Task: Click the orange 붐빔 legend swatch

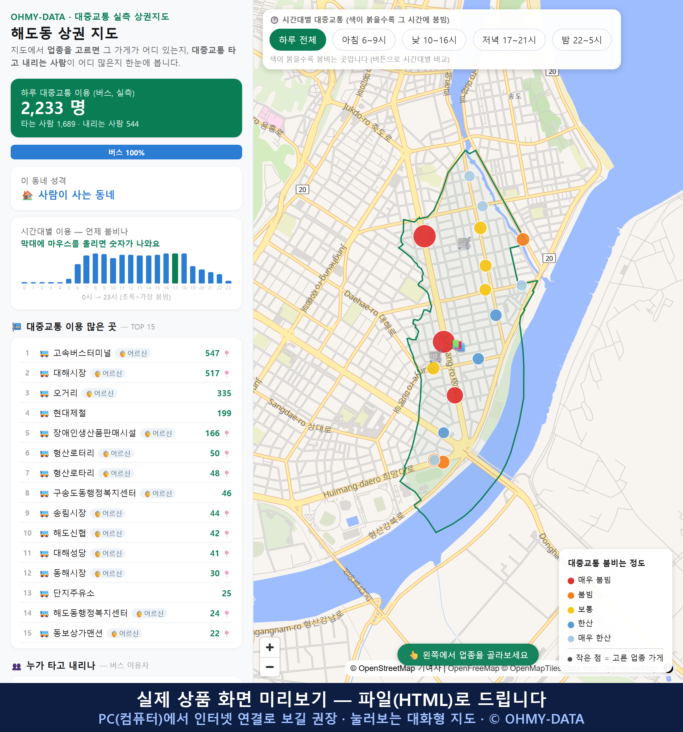Action: coord(571,595)
